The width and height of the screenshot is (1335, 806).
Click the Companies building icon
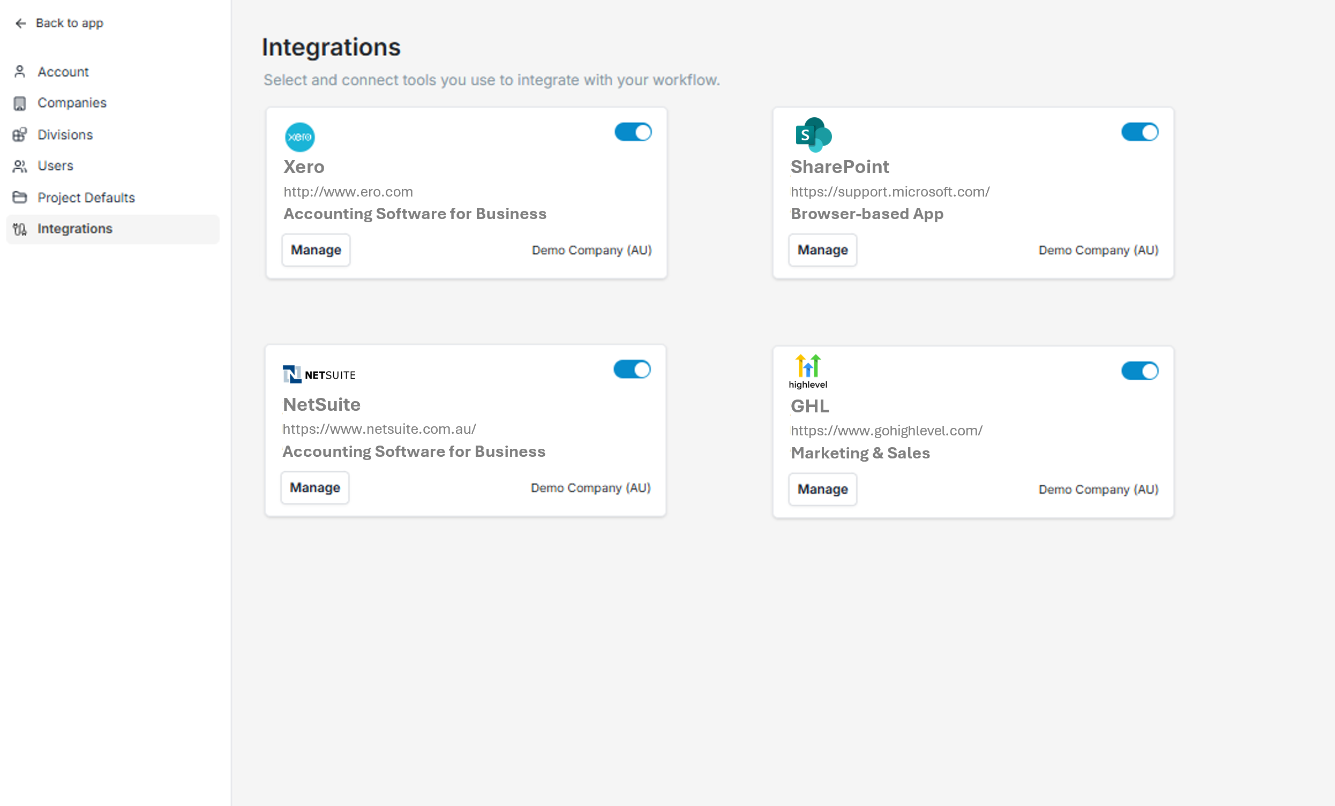20,103
